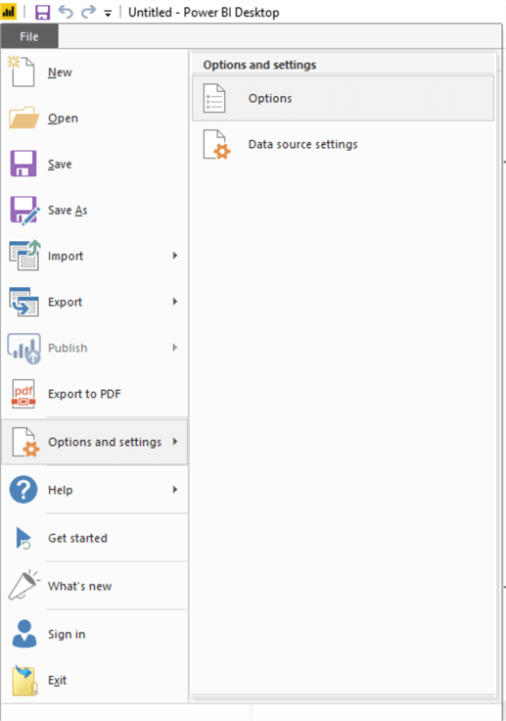The image size is (506, 721).
Task: Select the Export menu entry
Action: 94,302
